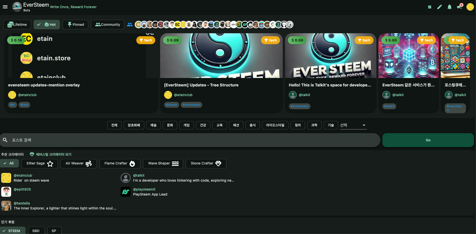Image resolution: width=476 pixels, height=234 pixels.
Task: Select the Ether Sage filter
Action: [39, 163]
